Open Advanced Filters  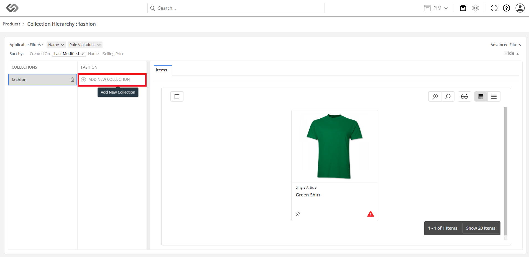pos(505,45)
